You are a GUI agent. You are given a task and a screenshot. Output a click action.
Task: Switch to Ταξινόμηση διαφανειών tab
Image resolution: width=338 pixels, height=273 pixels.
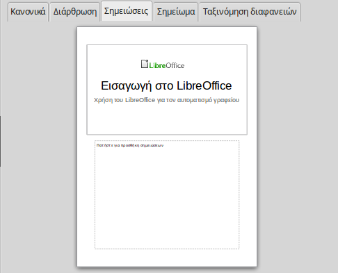[250, 12]
